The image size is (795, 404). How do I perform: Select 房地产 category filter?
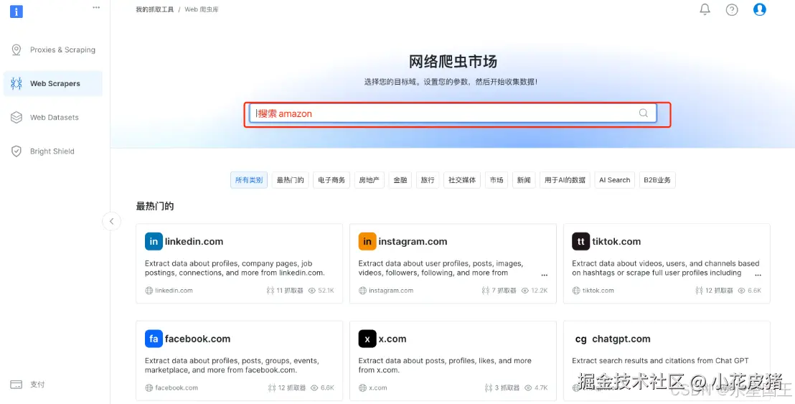click(369, 180)
